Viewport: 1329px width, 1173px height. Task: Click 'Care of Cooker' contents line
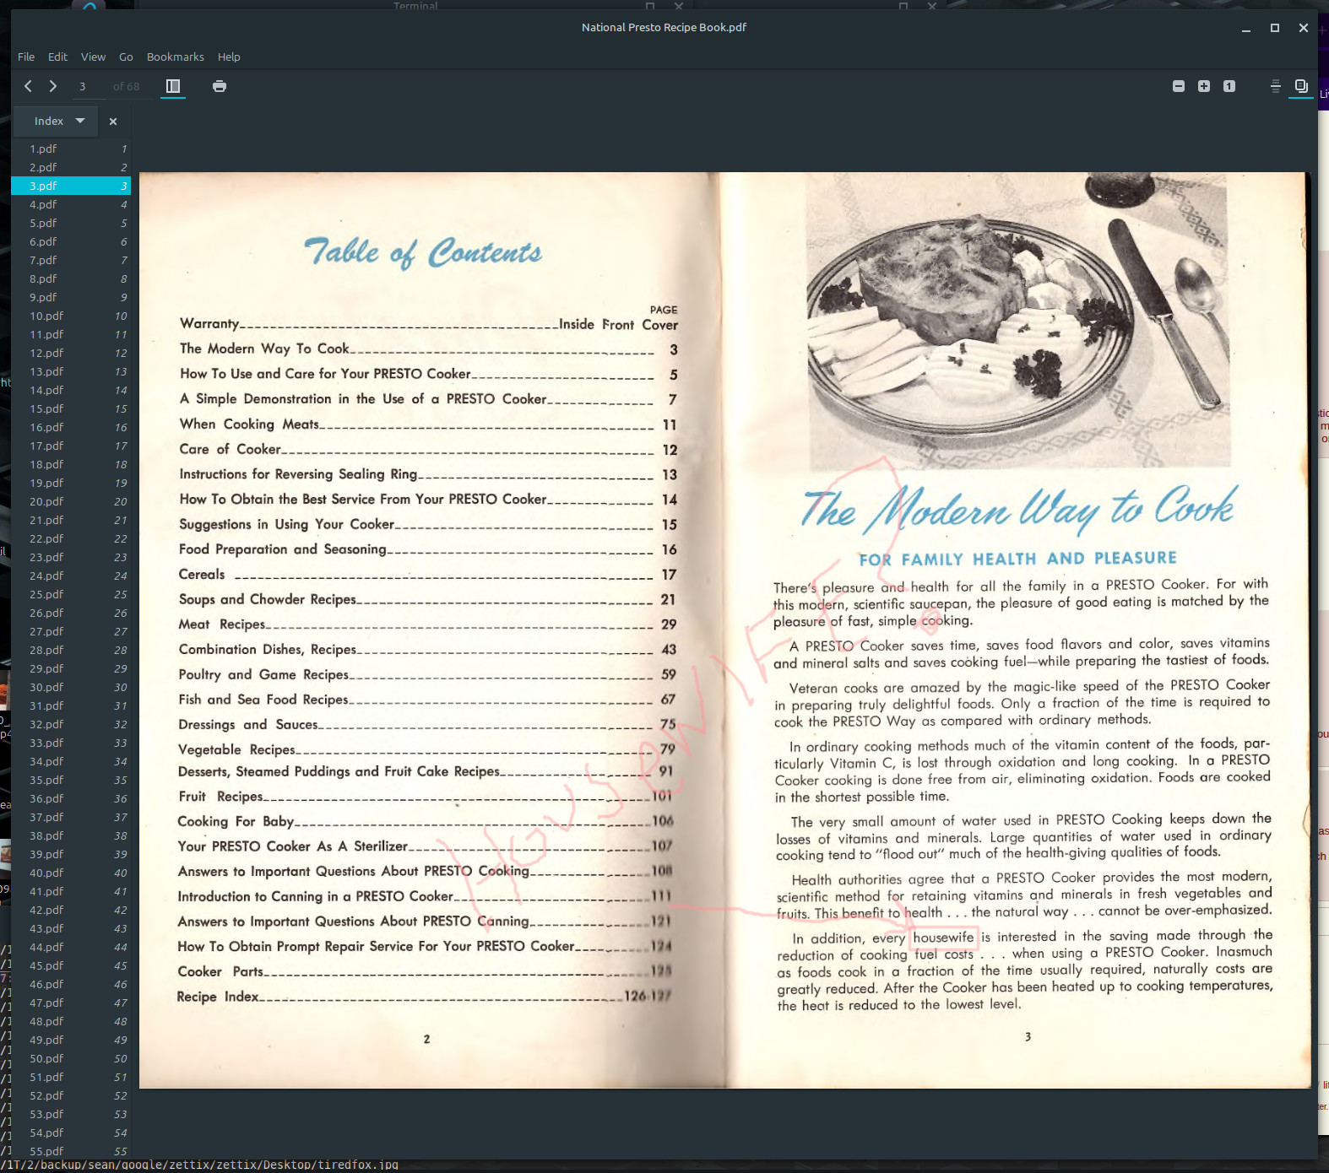coord(427,450)
